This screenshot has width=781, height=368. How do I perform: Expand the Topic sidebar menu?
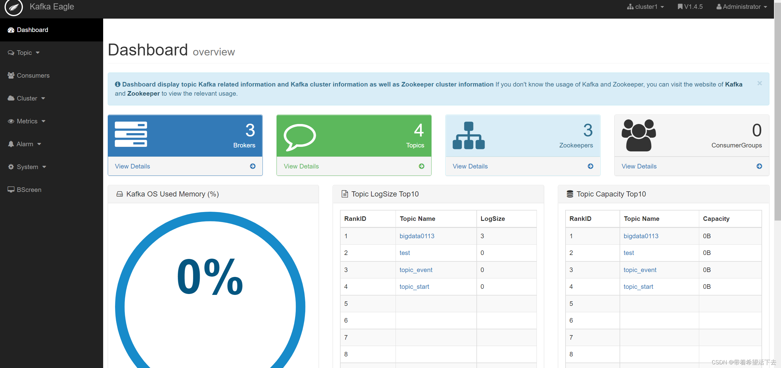click(x=24, y=53)
